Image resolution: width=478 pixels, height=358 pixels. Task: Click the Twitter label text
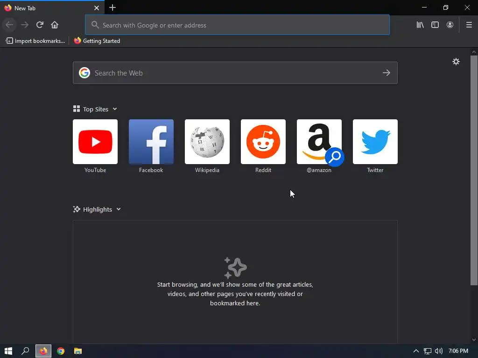point(375,170)
